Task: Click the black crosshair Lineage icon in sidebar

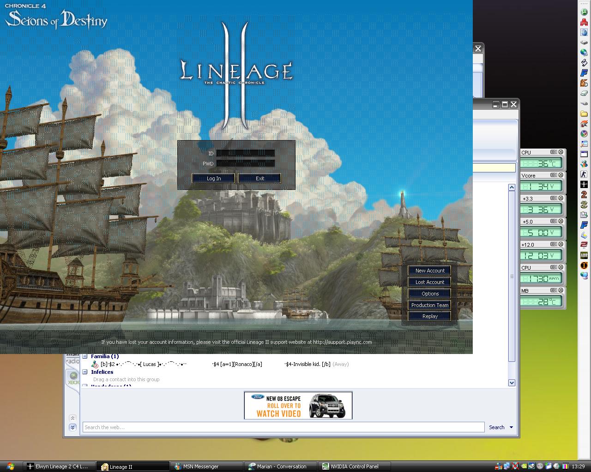Action: (x=584, y=184)
